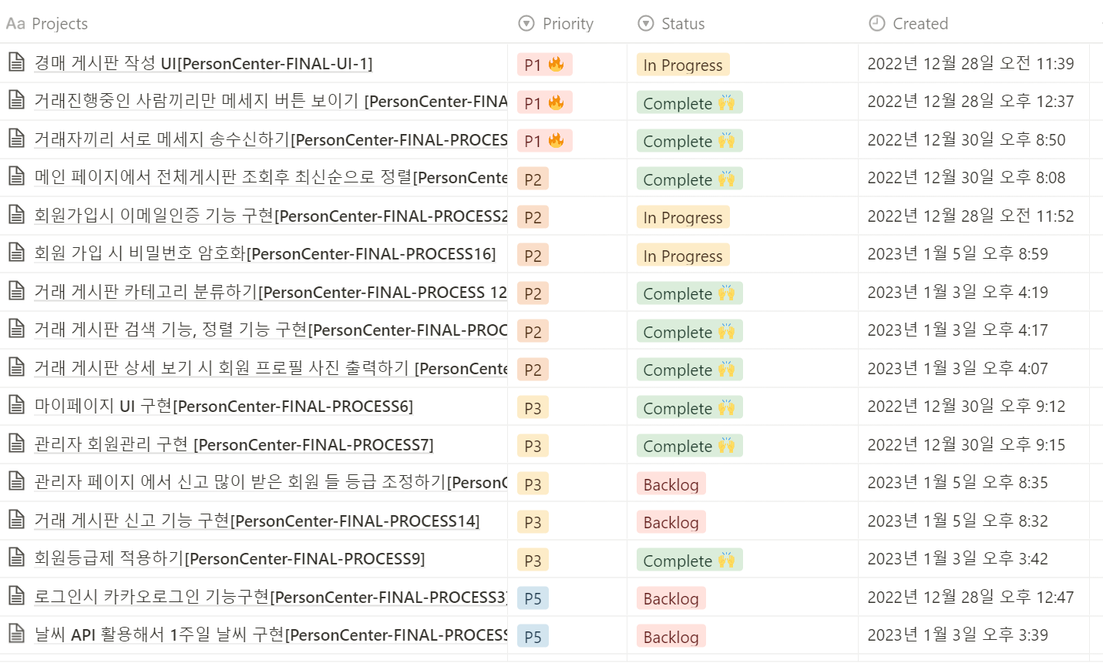
Task: Click the clock icon in the Created column header
Action: click(876, 23)
